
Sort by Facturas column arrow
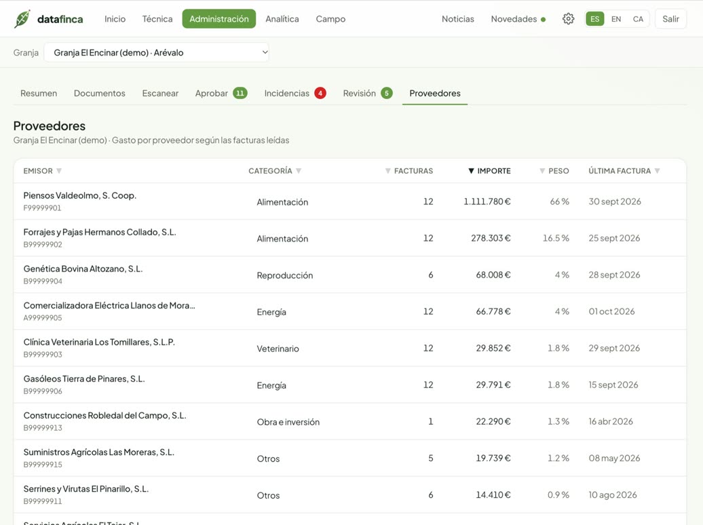pos(388,171)
